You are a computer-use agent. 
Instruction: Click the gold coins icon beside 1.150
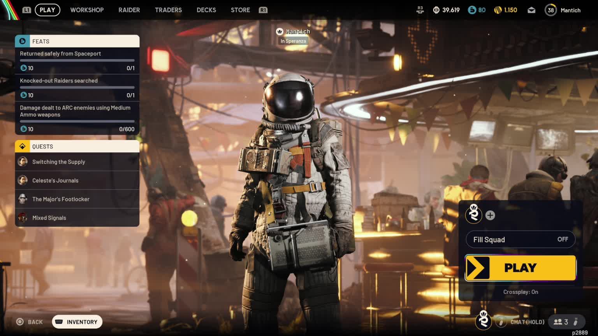click(498, 10)
